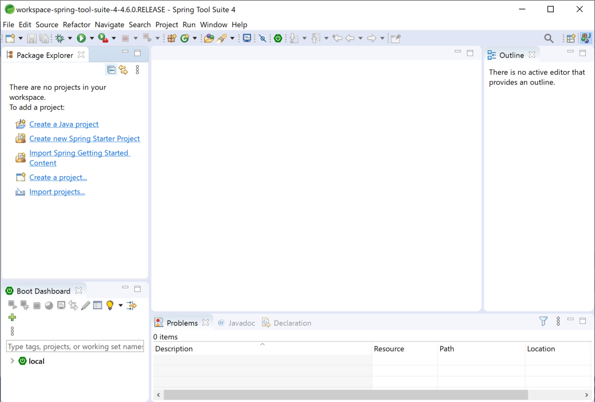Image resolution: width=595 pixels, height=402 pixels.
Task: Click the tags filter input in Boot Dashboard
Action: tap(74, 345)
